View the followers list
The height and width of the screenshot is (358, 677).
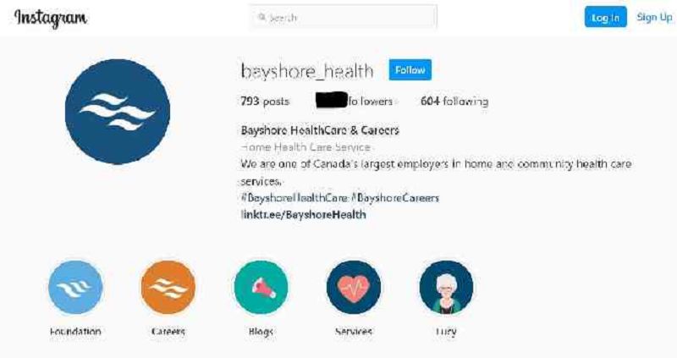tap(355, 101)
